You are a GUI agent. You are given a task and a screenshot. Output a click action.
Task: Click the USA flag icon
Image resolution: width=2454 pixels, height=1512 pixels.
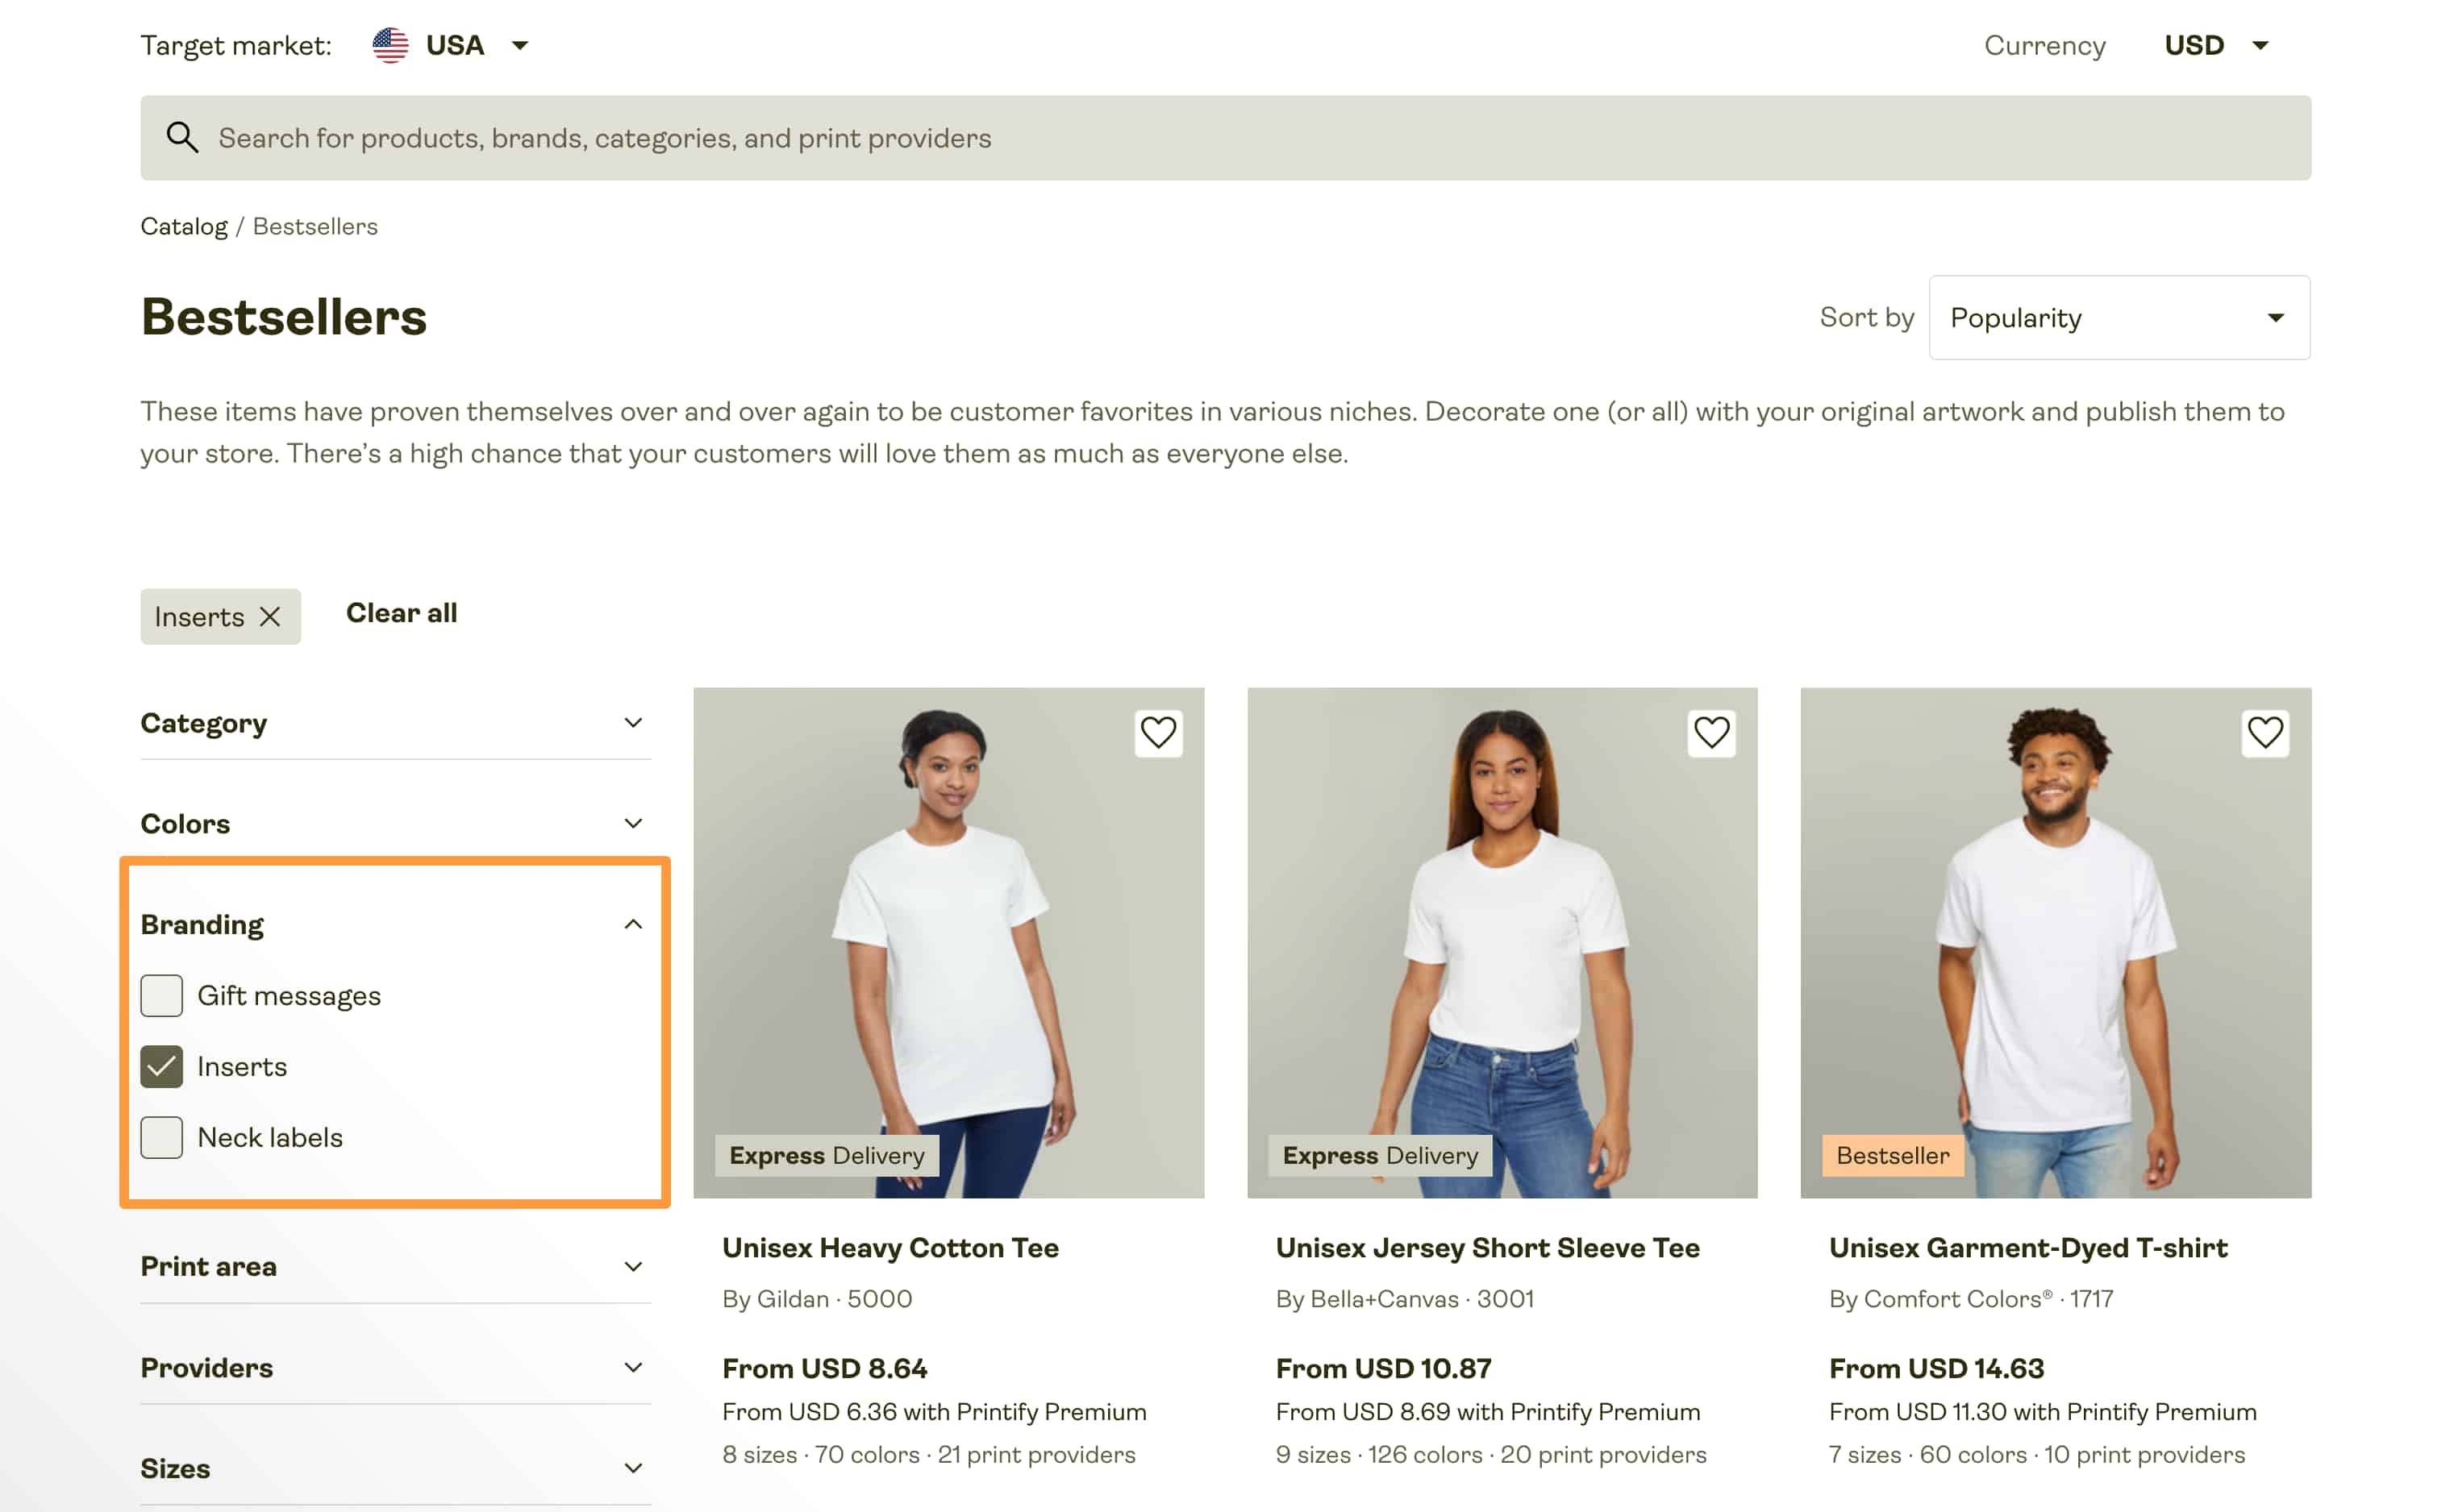[x=391, y=44]
